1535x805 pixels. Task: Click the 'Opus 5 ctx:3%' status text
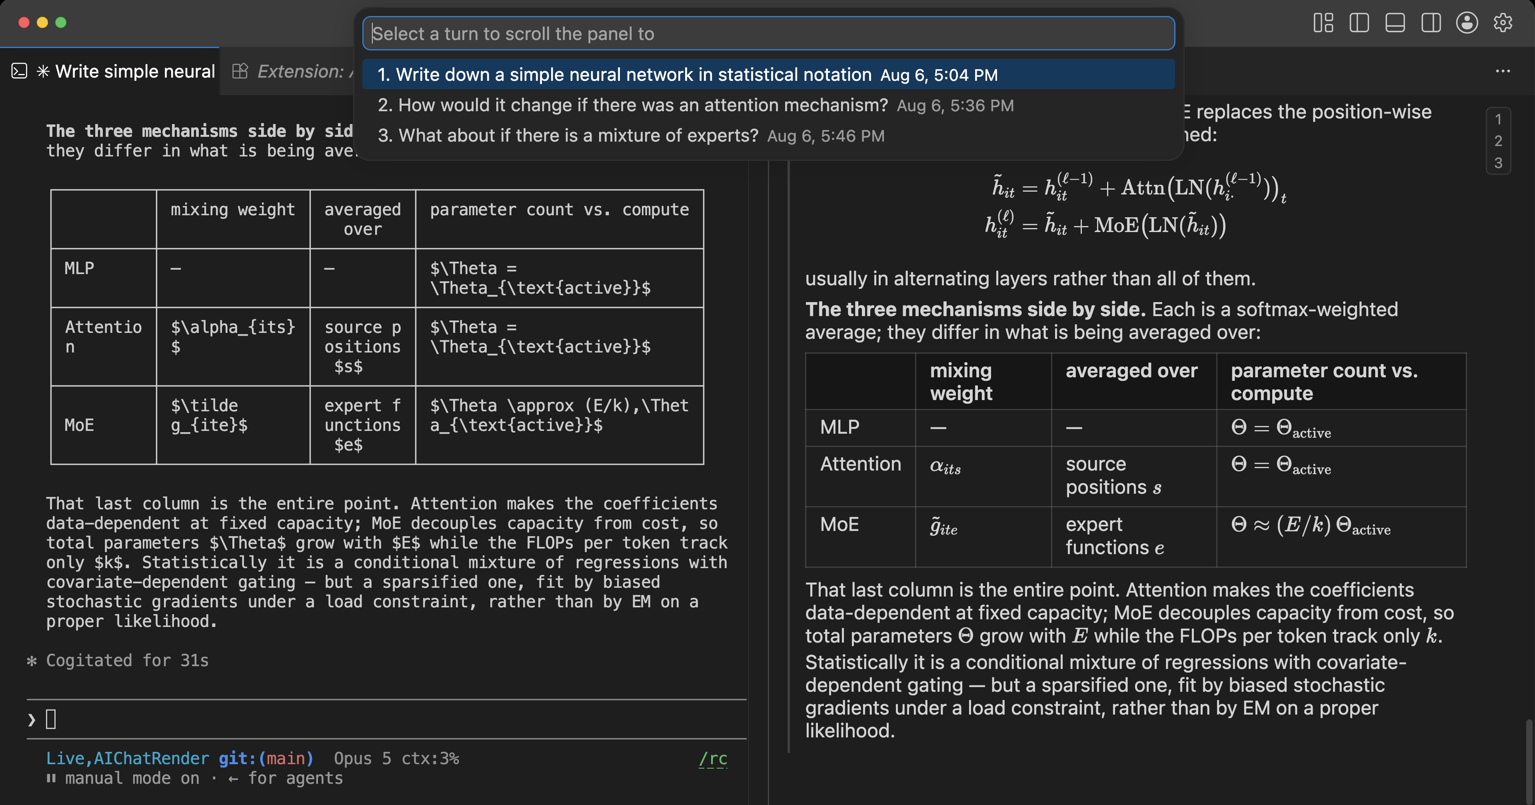(x=396, y=759)
